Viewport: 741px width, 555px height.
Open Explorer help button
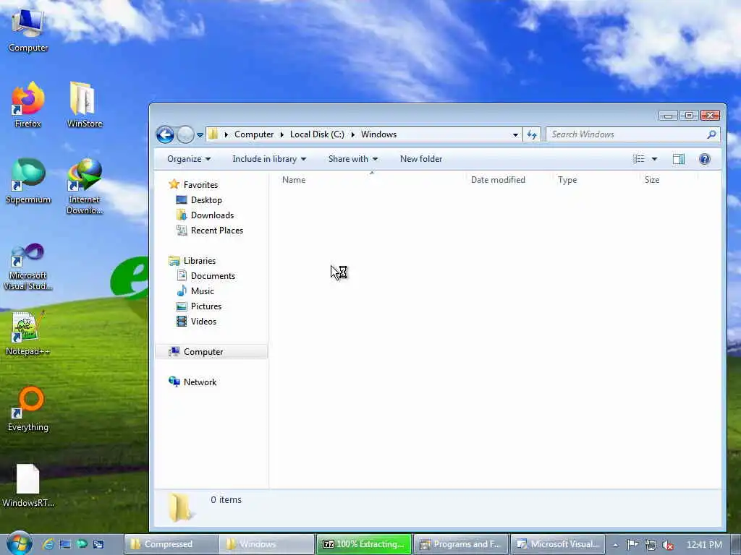[x=705, y=159]
